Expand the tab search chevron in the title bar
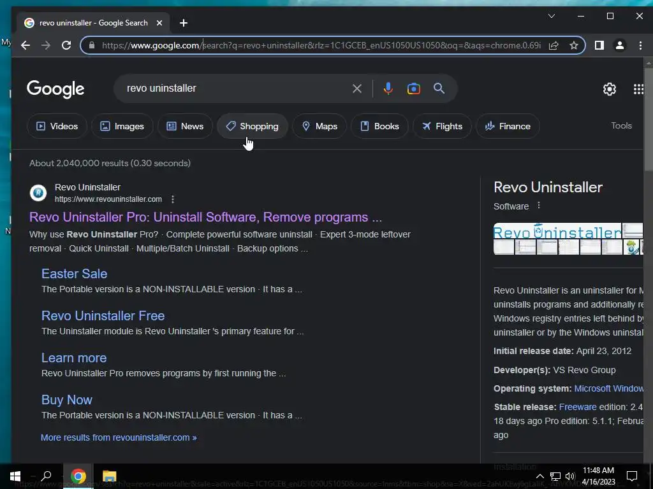653x489 pixels. pos(552,16)
